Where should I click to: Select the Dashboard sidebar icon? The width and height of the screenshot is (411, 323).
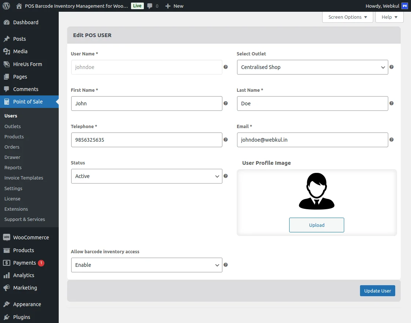[7, 22]
